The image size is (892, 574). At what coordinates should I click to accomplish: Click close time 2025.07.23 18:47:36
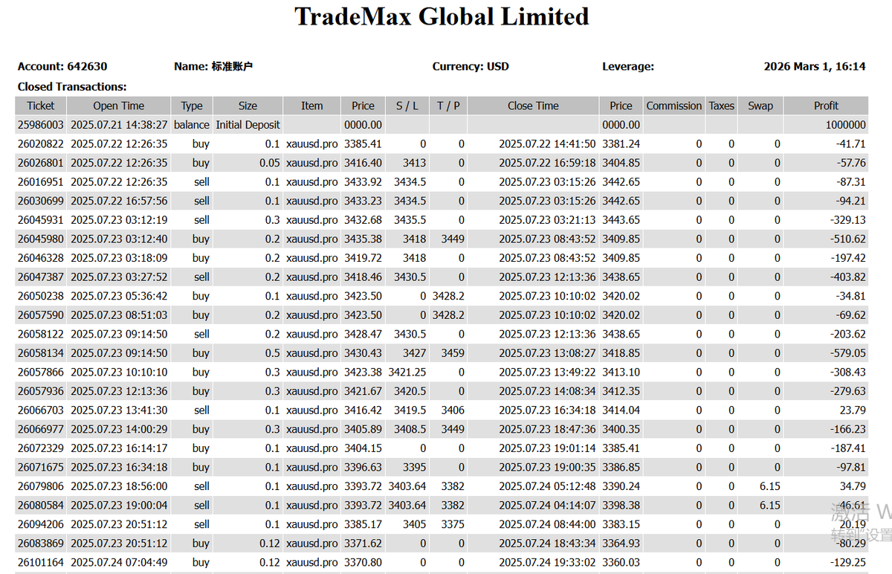pyautogui.click(x=547, y=429)
